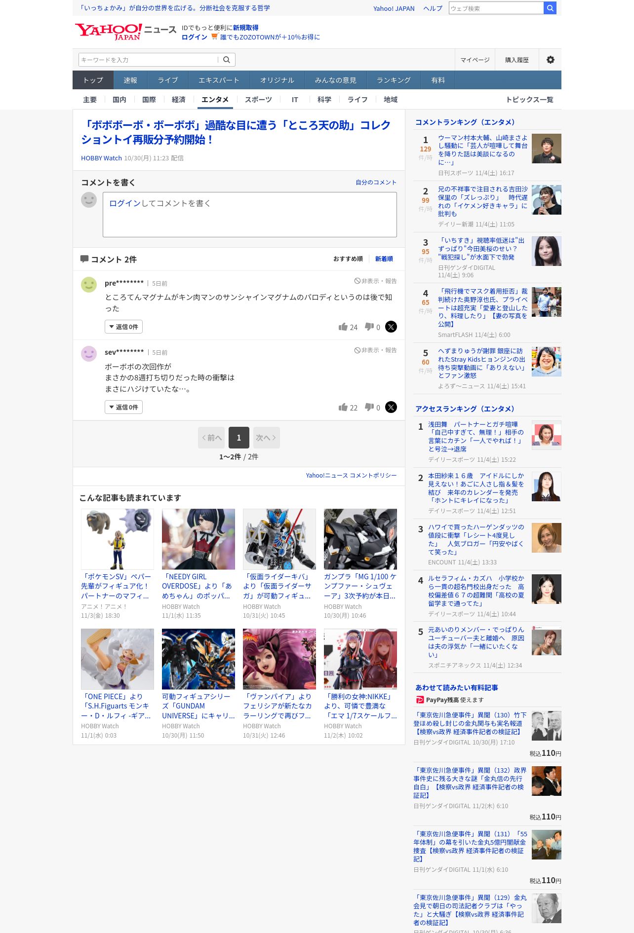Open settings via the gear icon
The width and height of the screenshot is (634, 933).
click(550, 60)
